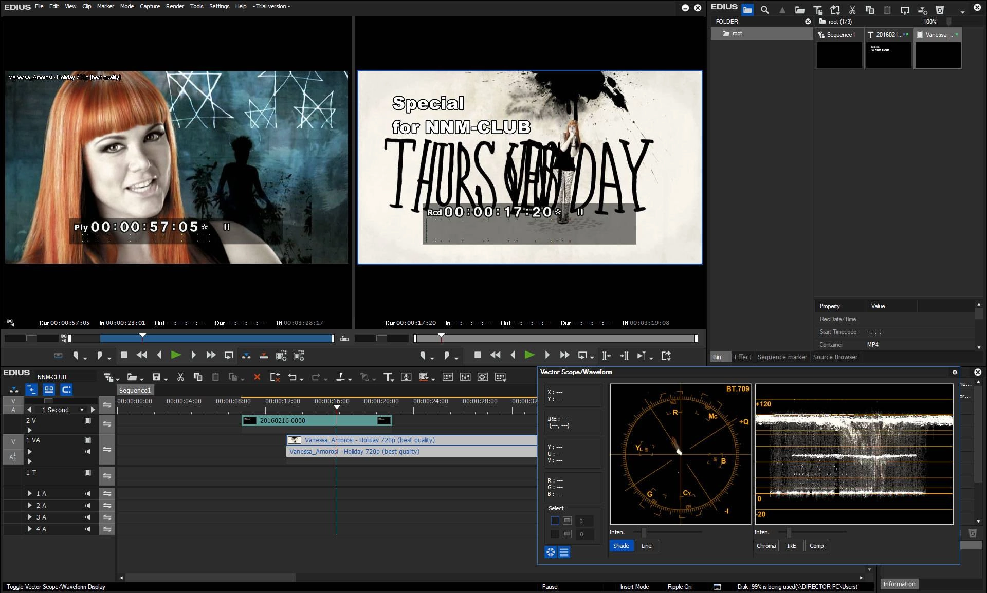Toggle the Folder view icon in Bin toolbar
This screenshot has height=593, width=987.
pos(747,10)
